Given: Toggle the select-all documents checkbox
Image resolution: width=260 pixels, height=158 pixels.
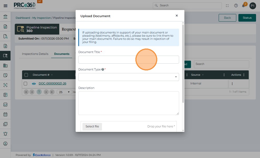Looking at the screenshot, I should (x=26, y=75).
